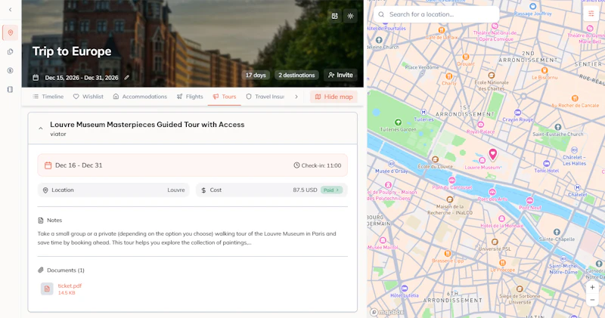
Task: Click the Check-in: 11:00 time
Action: 317,165
